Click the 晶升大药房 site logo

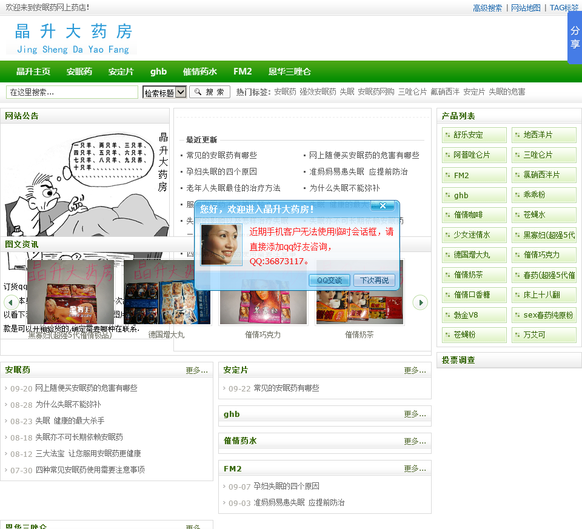(x=73, y=38)
